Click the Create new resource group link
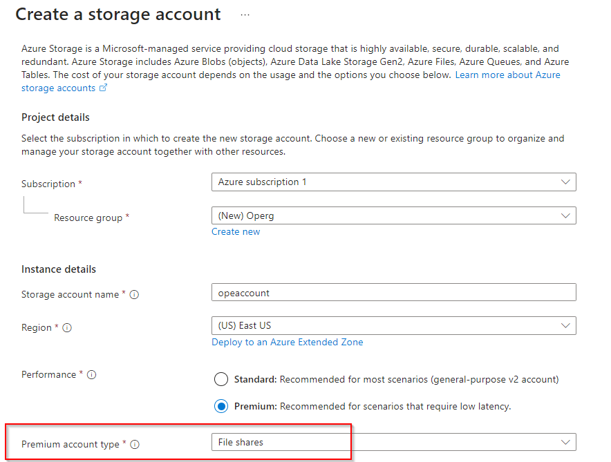The width and height of the screenshot is (611, 462). point(236,232)
